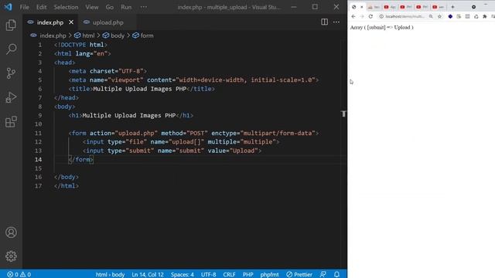Open the Run menu
495x278 pixels.
pyautogui.click(x=126, y=7)
